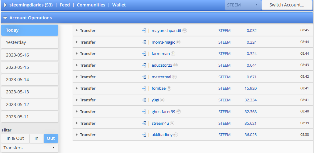314x153 pixels.
Task: Open the ghostfacer99 account link
Action: click(x=163, y=112)
